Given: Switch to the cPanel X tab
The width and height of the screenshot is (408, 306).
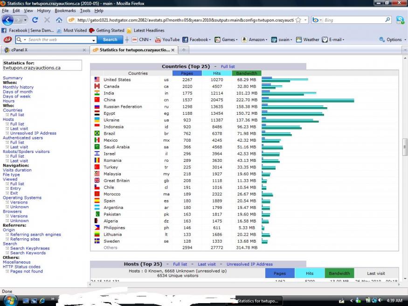Looking at the screenshot, I should 42,50.
